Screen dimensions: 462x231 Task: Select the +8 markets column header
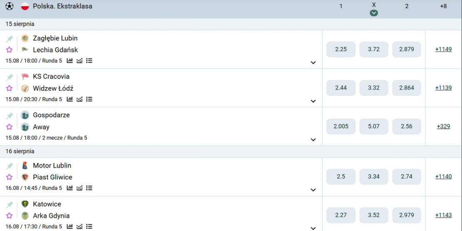[443, 6]
